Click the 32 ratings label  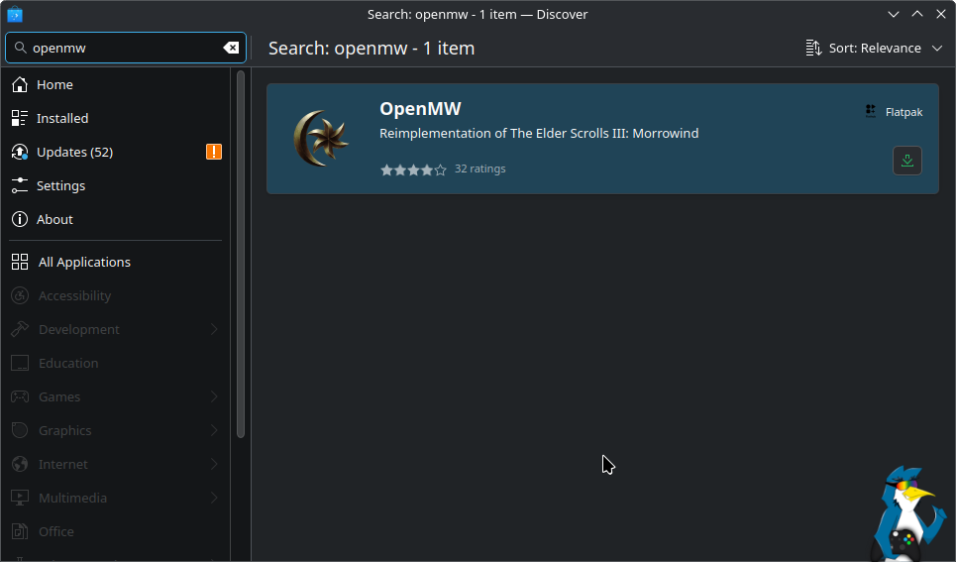(479, 169)
